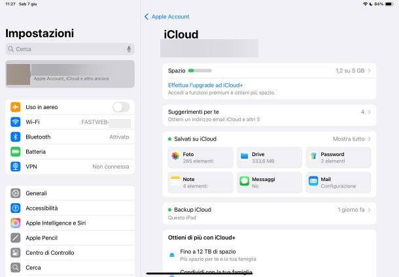
Task: Tap the Apple Intelligence e Siri icon
Action: [x=16, y=223]
